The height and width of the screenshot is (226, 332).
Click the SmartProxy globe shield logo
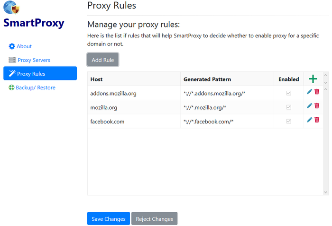pos(11,8)
